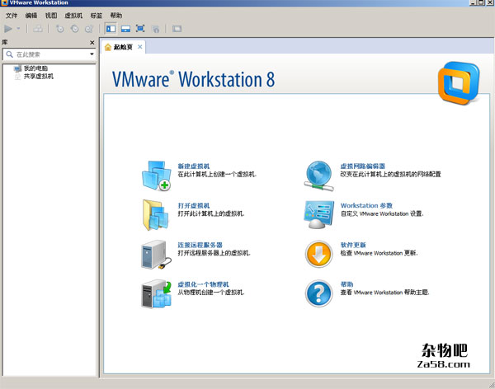Open the 文件 menu

(x=12, y=16)
